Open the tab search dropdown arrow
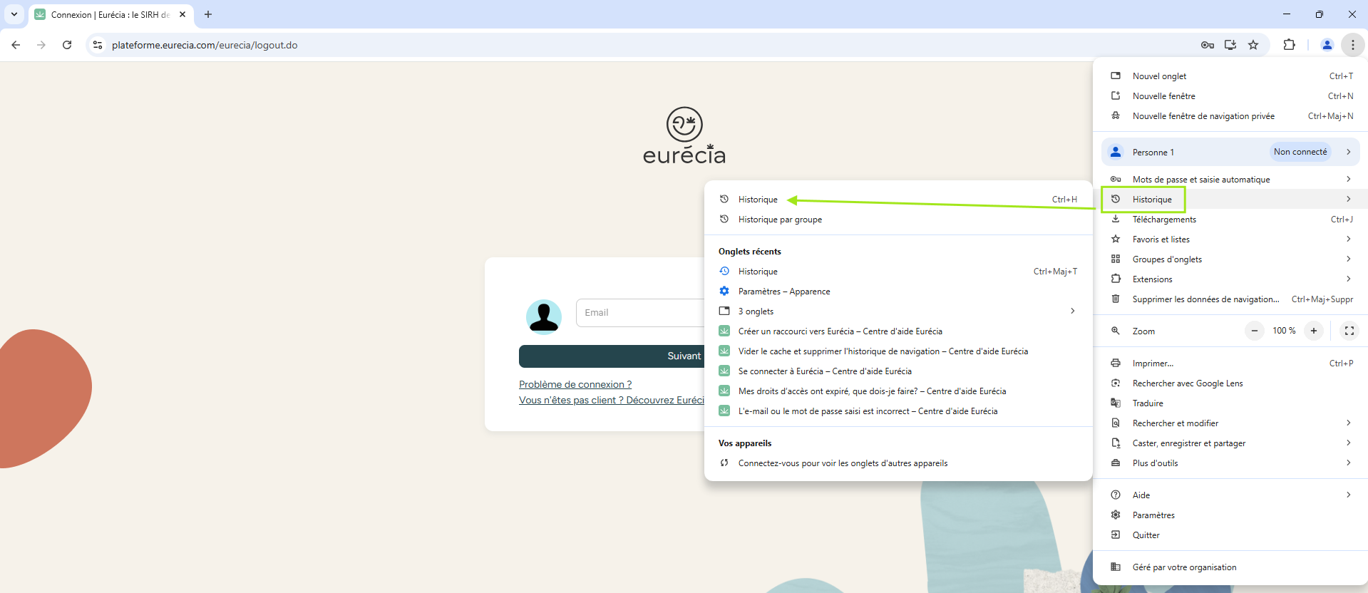 click(14, 14)
